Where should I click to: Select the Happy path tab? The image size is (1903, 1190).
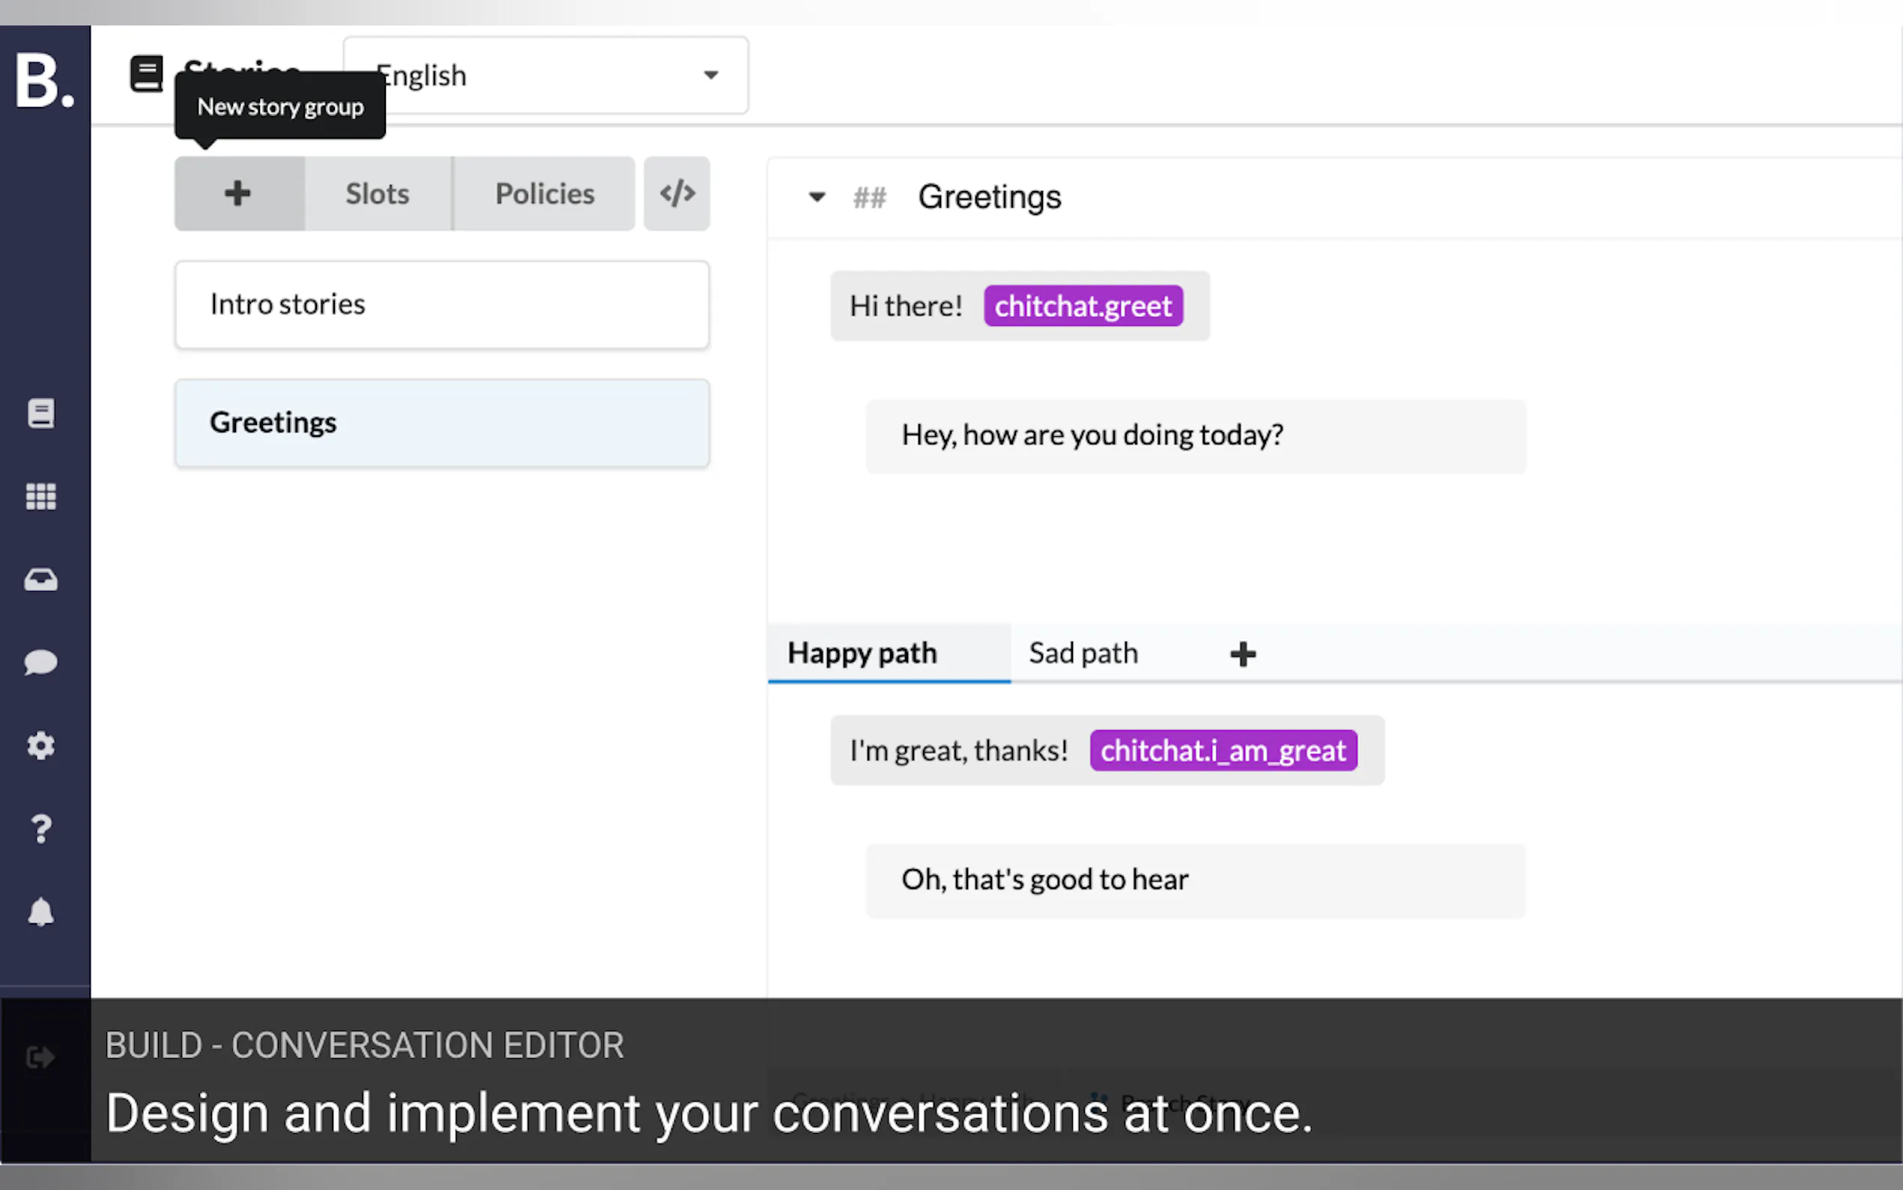point(862,653)
